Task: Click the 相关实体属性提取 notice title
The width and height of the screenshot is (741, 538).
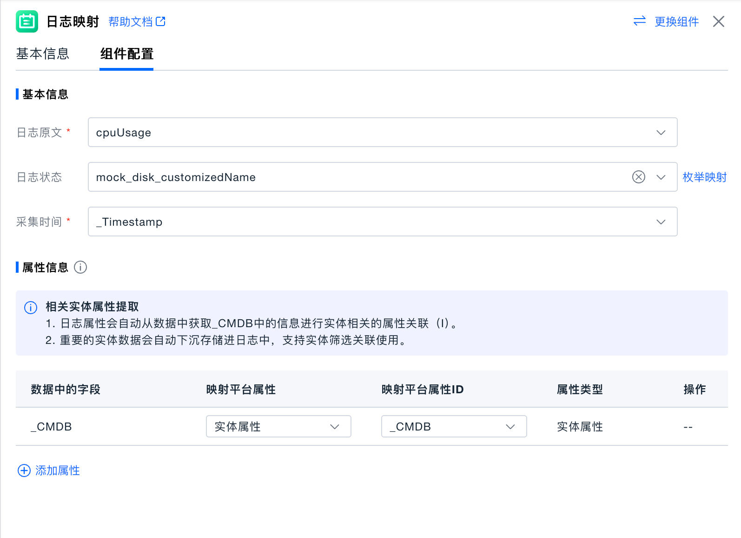Action: coord(92,307)
